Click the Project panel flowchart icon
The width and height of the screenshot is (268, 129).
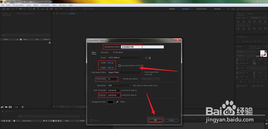tap(50, 42)
